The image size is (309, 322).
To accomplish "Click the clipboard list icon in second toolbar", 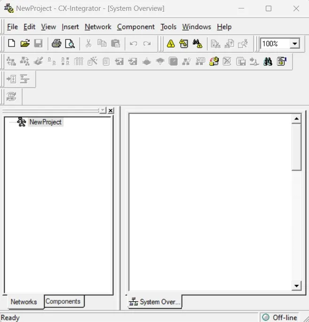I will click(x=106, y=62).
